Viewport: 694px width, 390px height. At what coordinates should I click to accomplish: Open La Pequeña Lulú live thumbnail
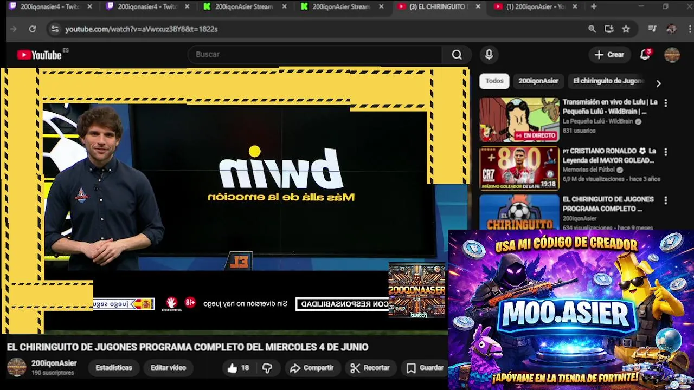pyautogui.click(x=519, y=119)
